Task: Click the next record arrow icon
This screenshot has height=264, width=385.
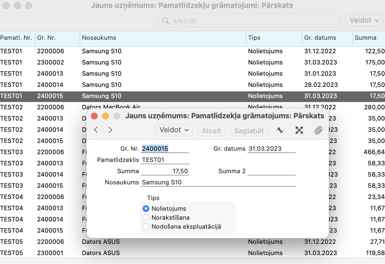Action: [110, 130]
